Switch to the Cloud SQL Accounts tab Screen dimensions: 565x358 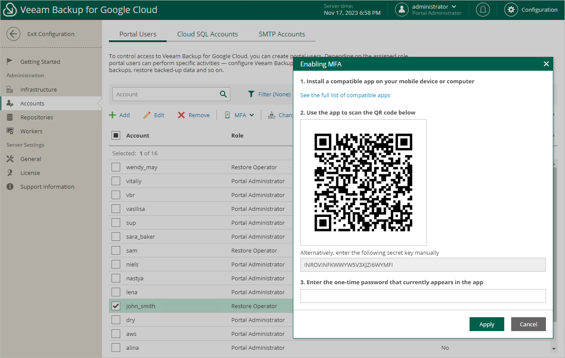[x=207, y=34]
